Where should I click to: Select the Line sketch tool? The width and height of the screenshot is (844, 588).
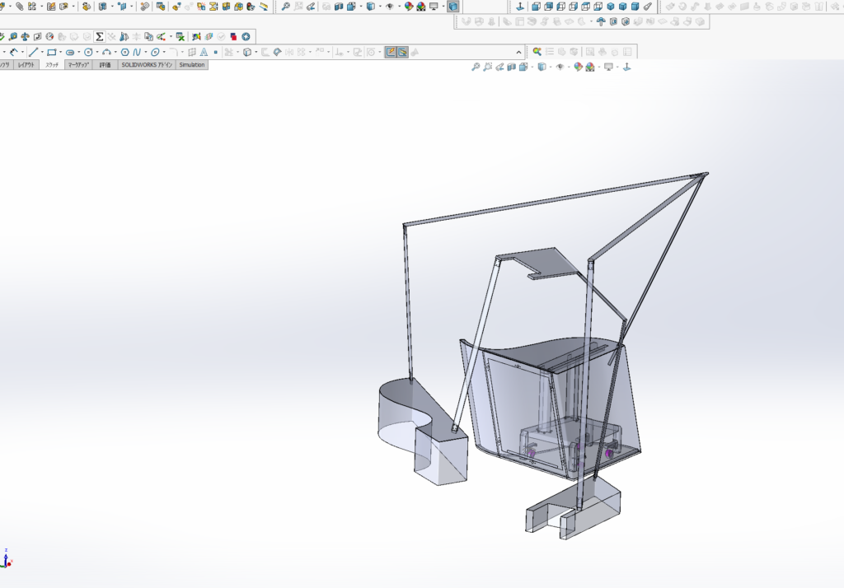pos(34,52)
